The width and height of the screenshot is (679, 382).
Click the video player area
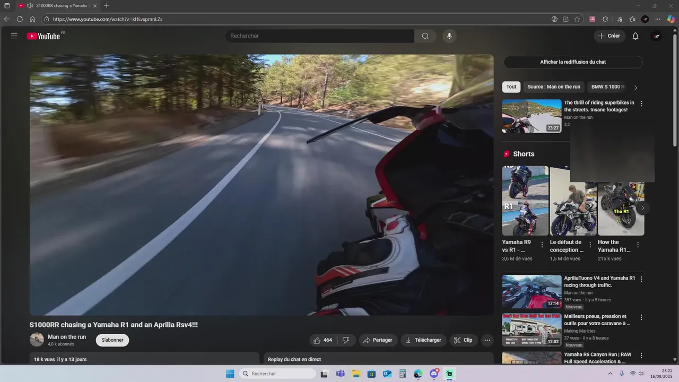point(262,185)
